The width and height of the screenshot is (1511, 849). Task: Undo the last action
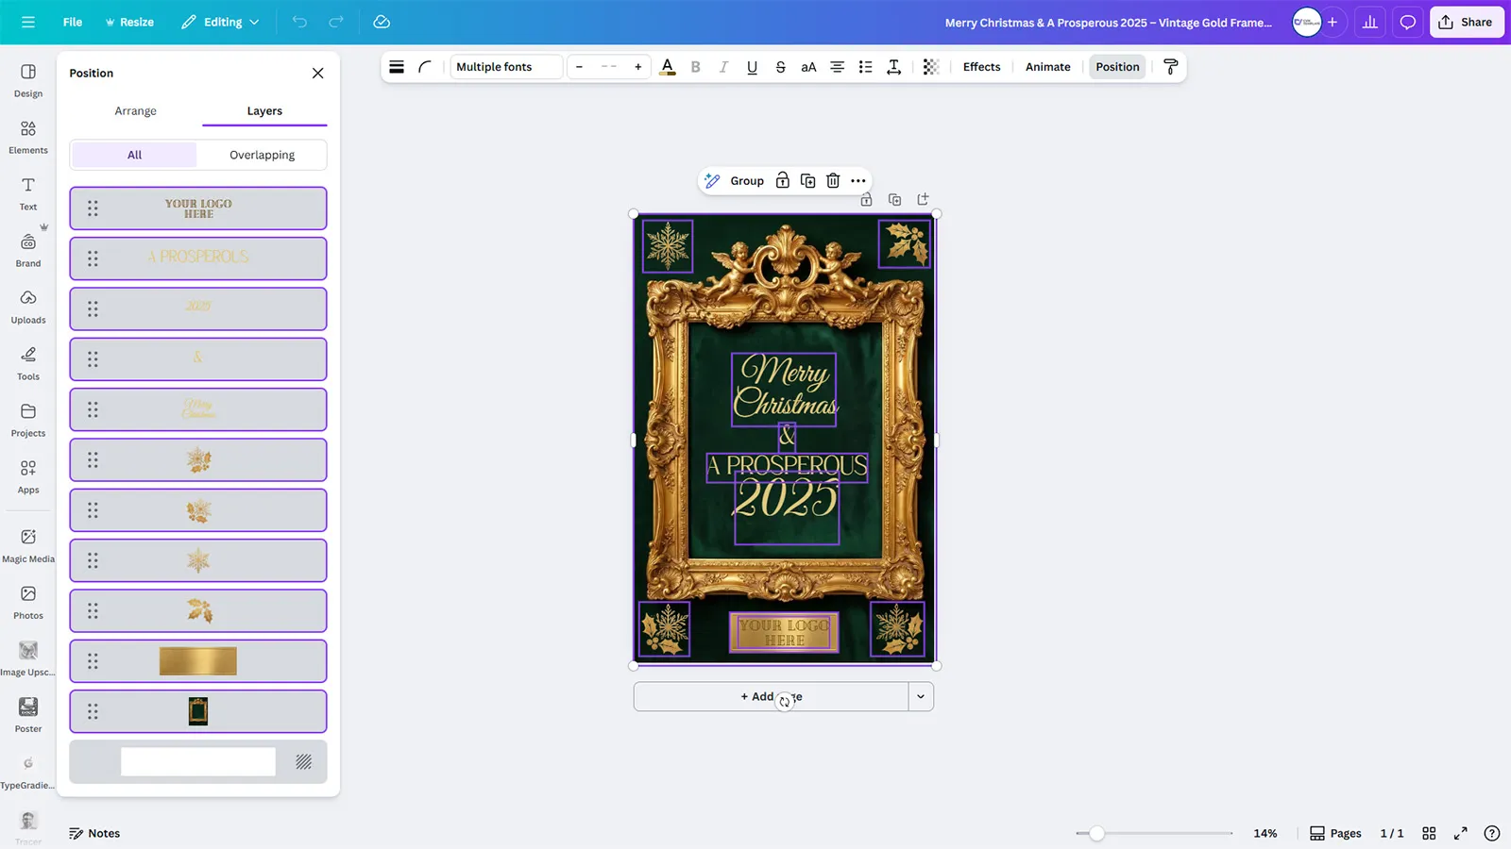tap(299, 22)
